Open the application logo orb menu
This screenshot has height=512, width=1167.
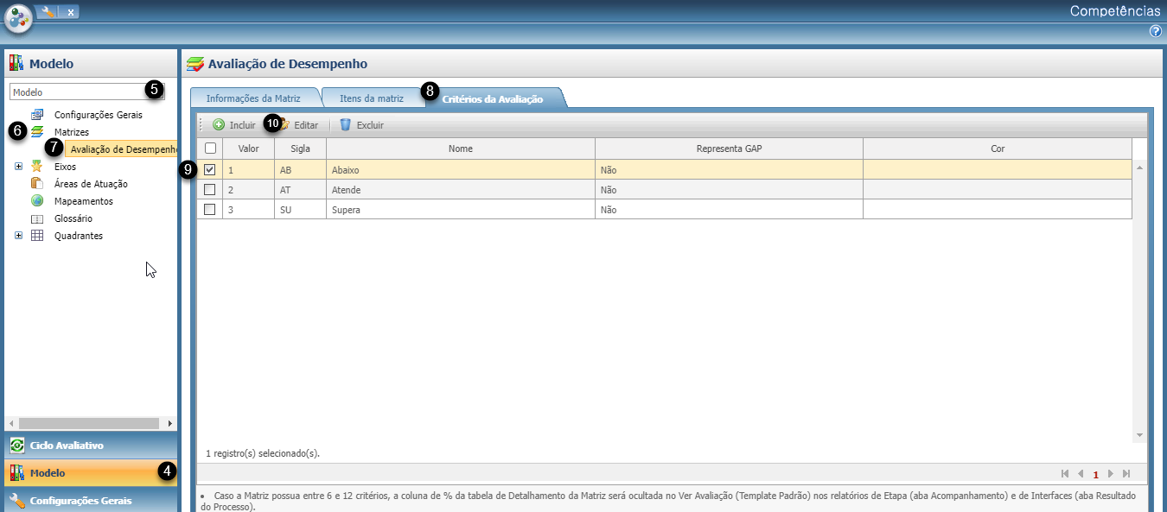tap(18, 17)
